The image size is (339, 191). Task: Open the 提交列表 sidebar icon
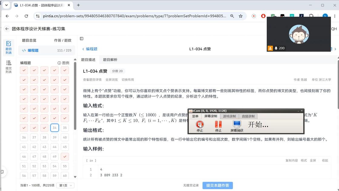pos(9,67)
